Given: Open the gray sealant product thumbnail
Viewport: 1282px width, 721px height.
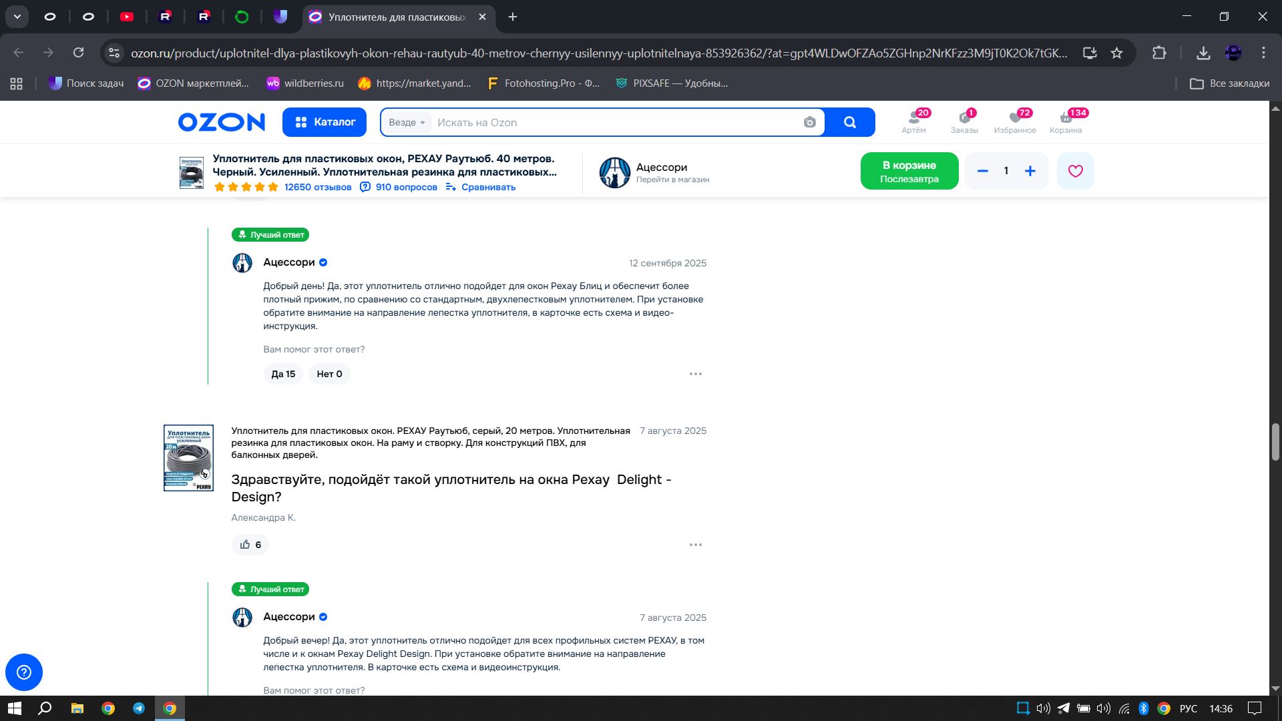Looking at the screenshot, I should pyautogui.click(x=188, y=458).
